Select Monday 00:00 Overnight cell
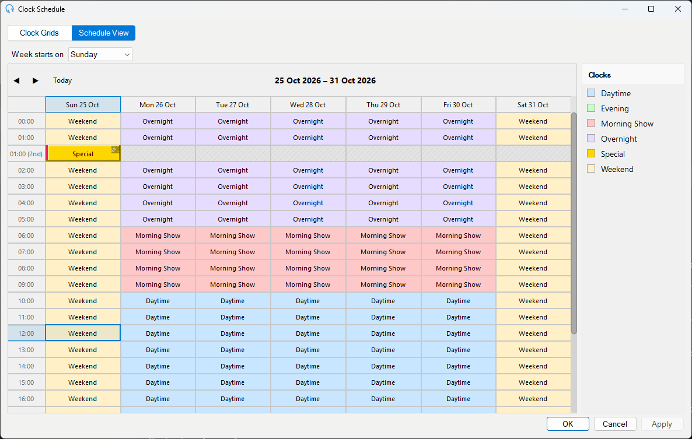The image size is (692, 439). point(158,121)
